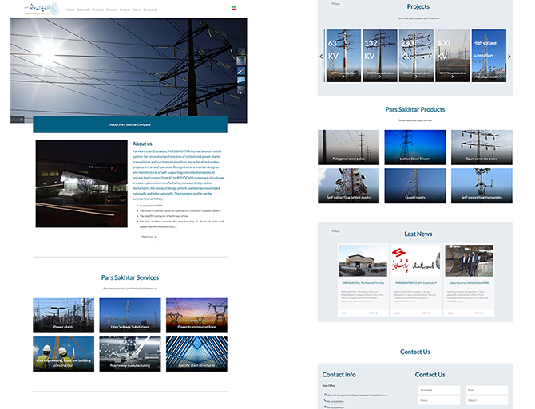Click the Your name input field
This screenshot has height=409, width=535.
click(438, 390)
